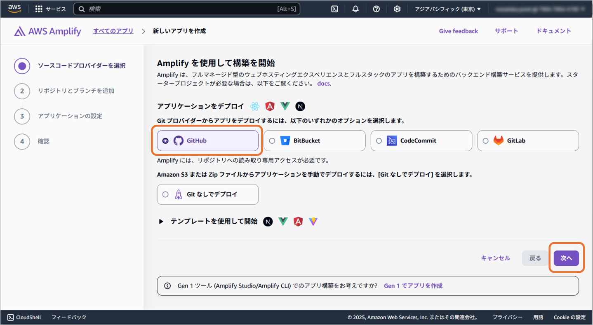The image size is (593, 325).
Task: Open プライバシー footer link
Action: point(507,317)
